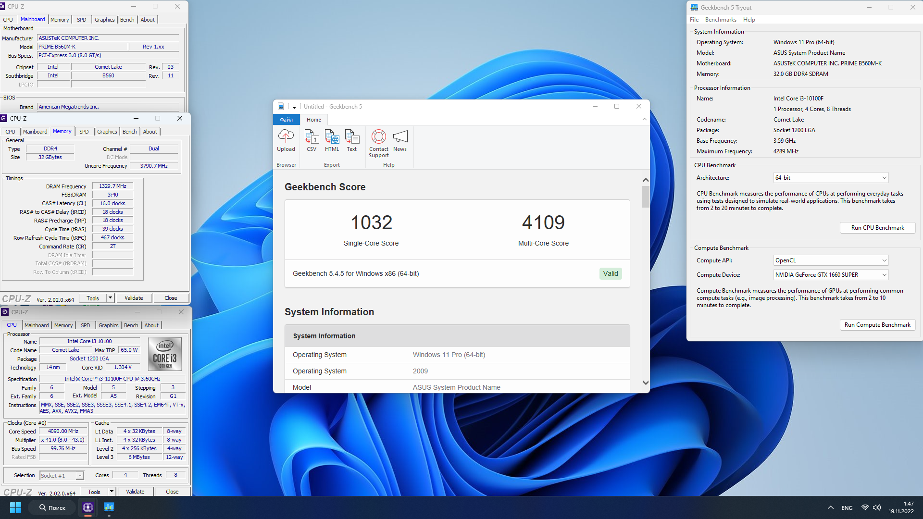Click the taskbar search box Поиск
Viewport: 923px width, 519px height.
coord(52,507)
